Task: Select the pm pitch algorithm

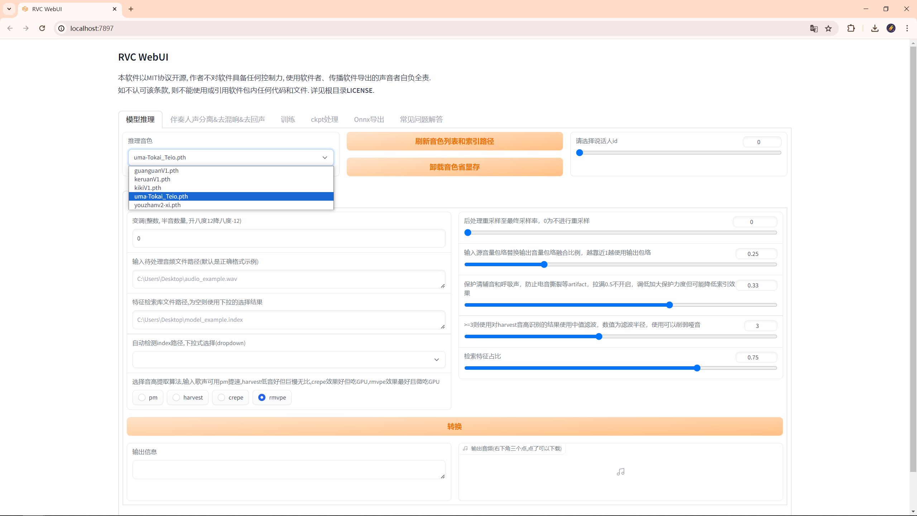Action: (x=142, y=397)
